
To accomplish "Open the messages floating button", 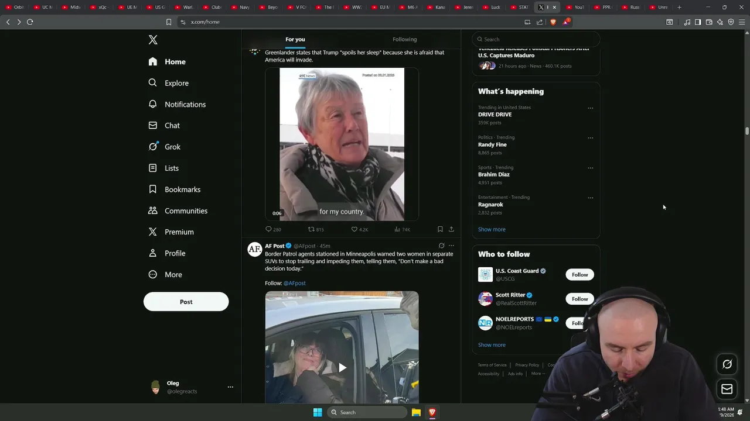I will tap(727, 389).
